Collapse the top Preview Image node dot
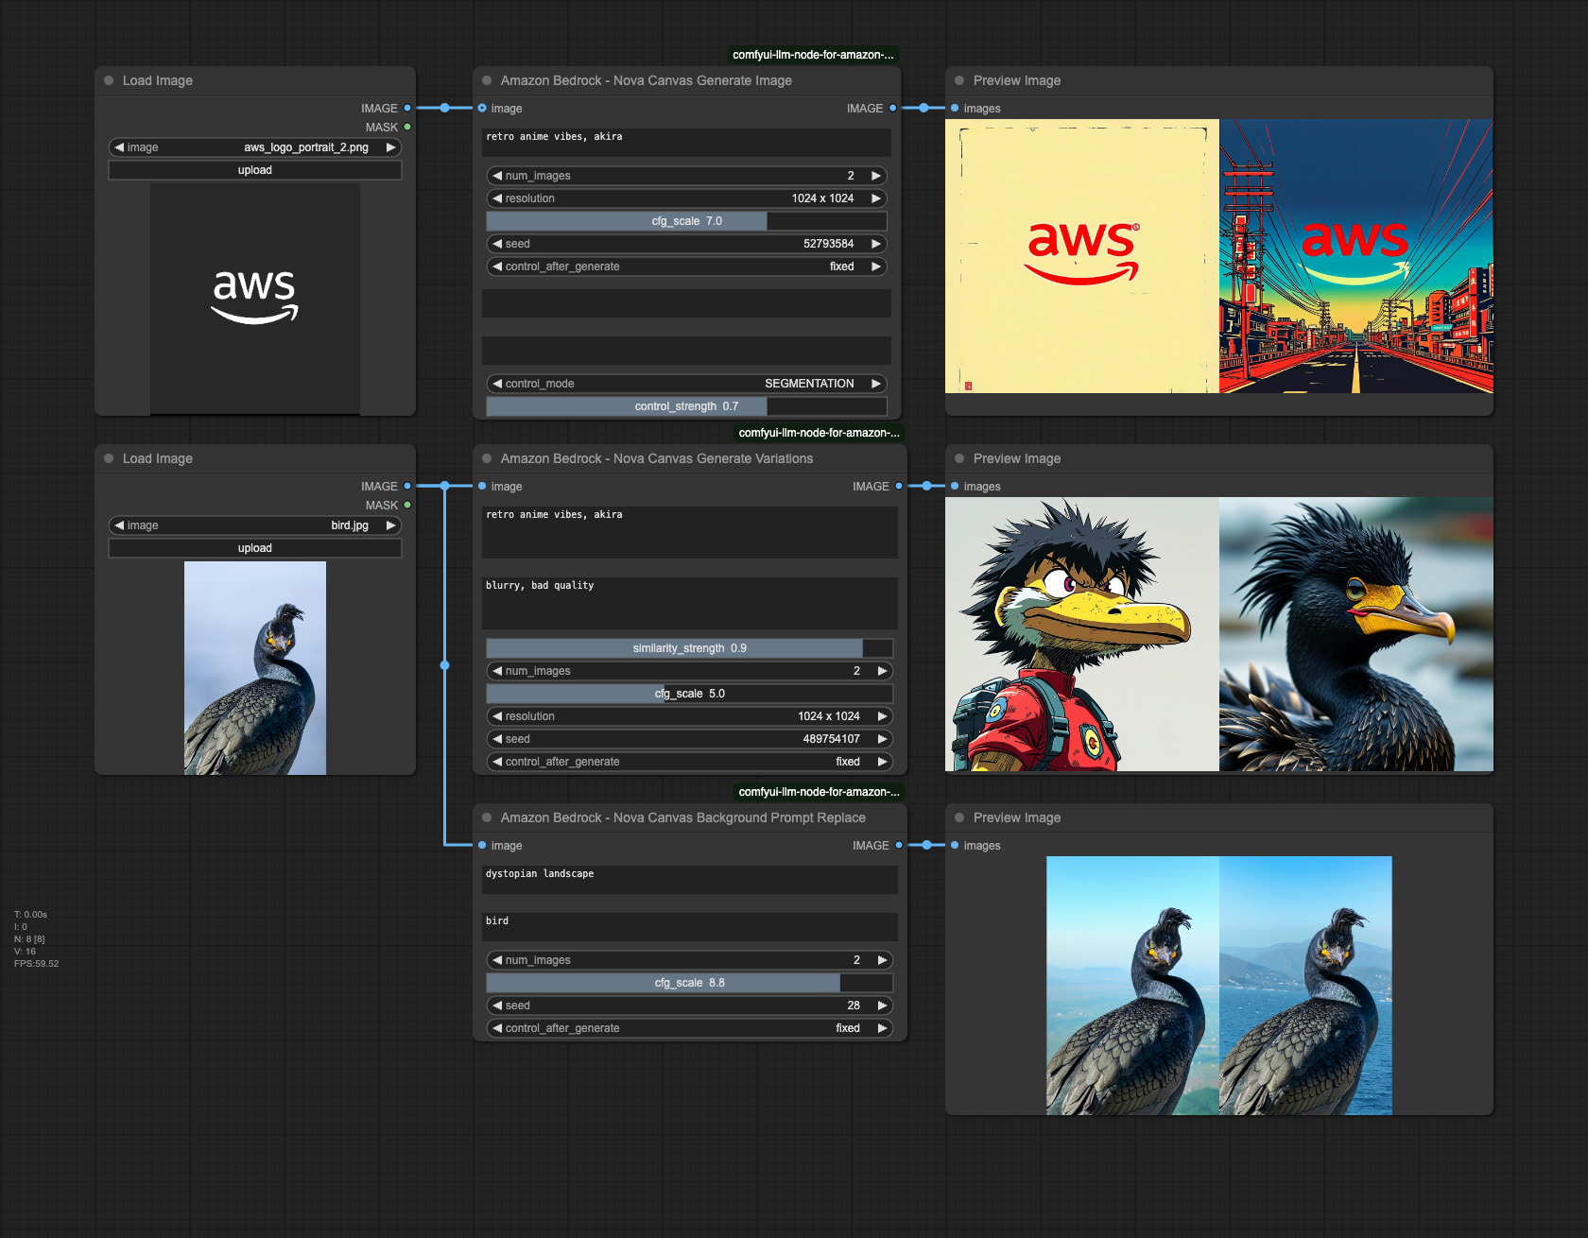Screen dimensions: 1588x1238 point(959,80)
